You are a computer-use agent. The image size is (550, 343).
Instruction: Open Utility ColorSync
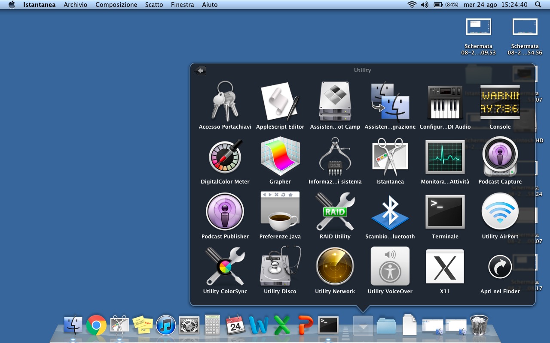[x=225, y=267]
